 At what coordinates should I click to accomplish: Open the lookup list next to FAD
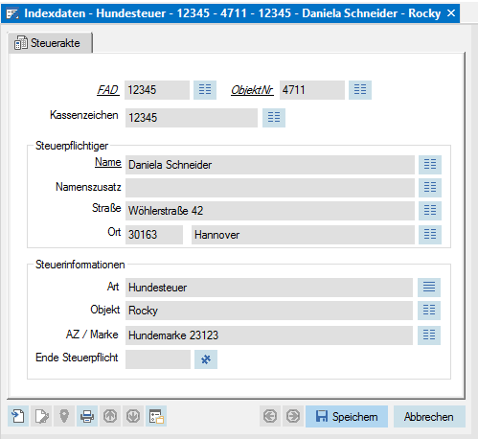(205, 90)
